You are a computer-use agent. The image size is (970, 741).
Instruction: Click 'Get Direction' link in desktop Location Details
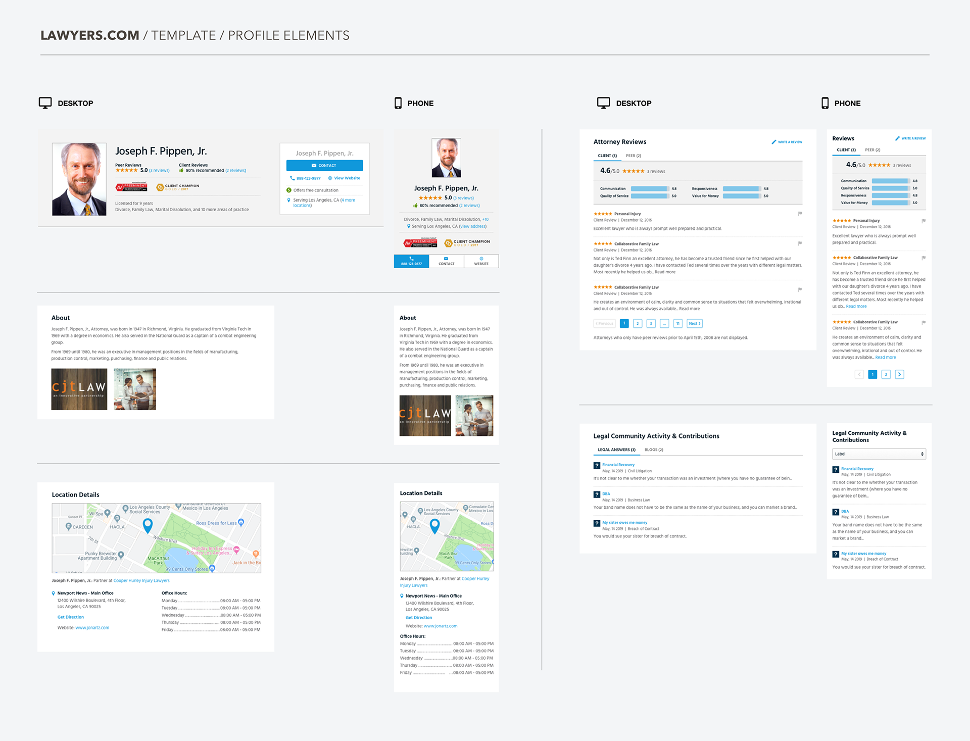(71, 617)
